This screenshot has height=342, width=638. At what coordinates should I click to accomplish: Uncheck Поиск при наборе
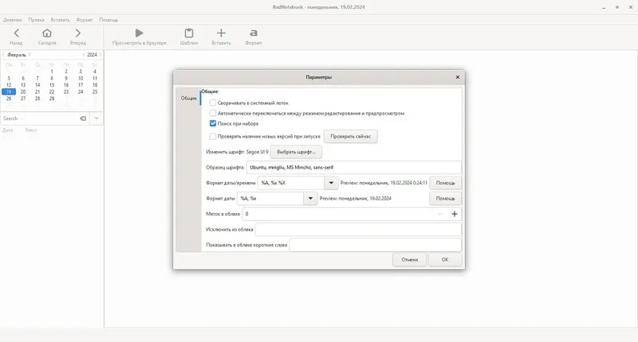[x=213, y=123]
